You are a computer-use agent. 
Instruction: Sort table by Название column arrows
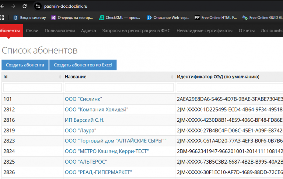tap(172, 77)
